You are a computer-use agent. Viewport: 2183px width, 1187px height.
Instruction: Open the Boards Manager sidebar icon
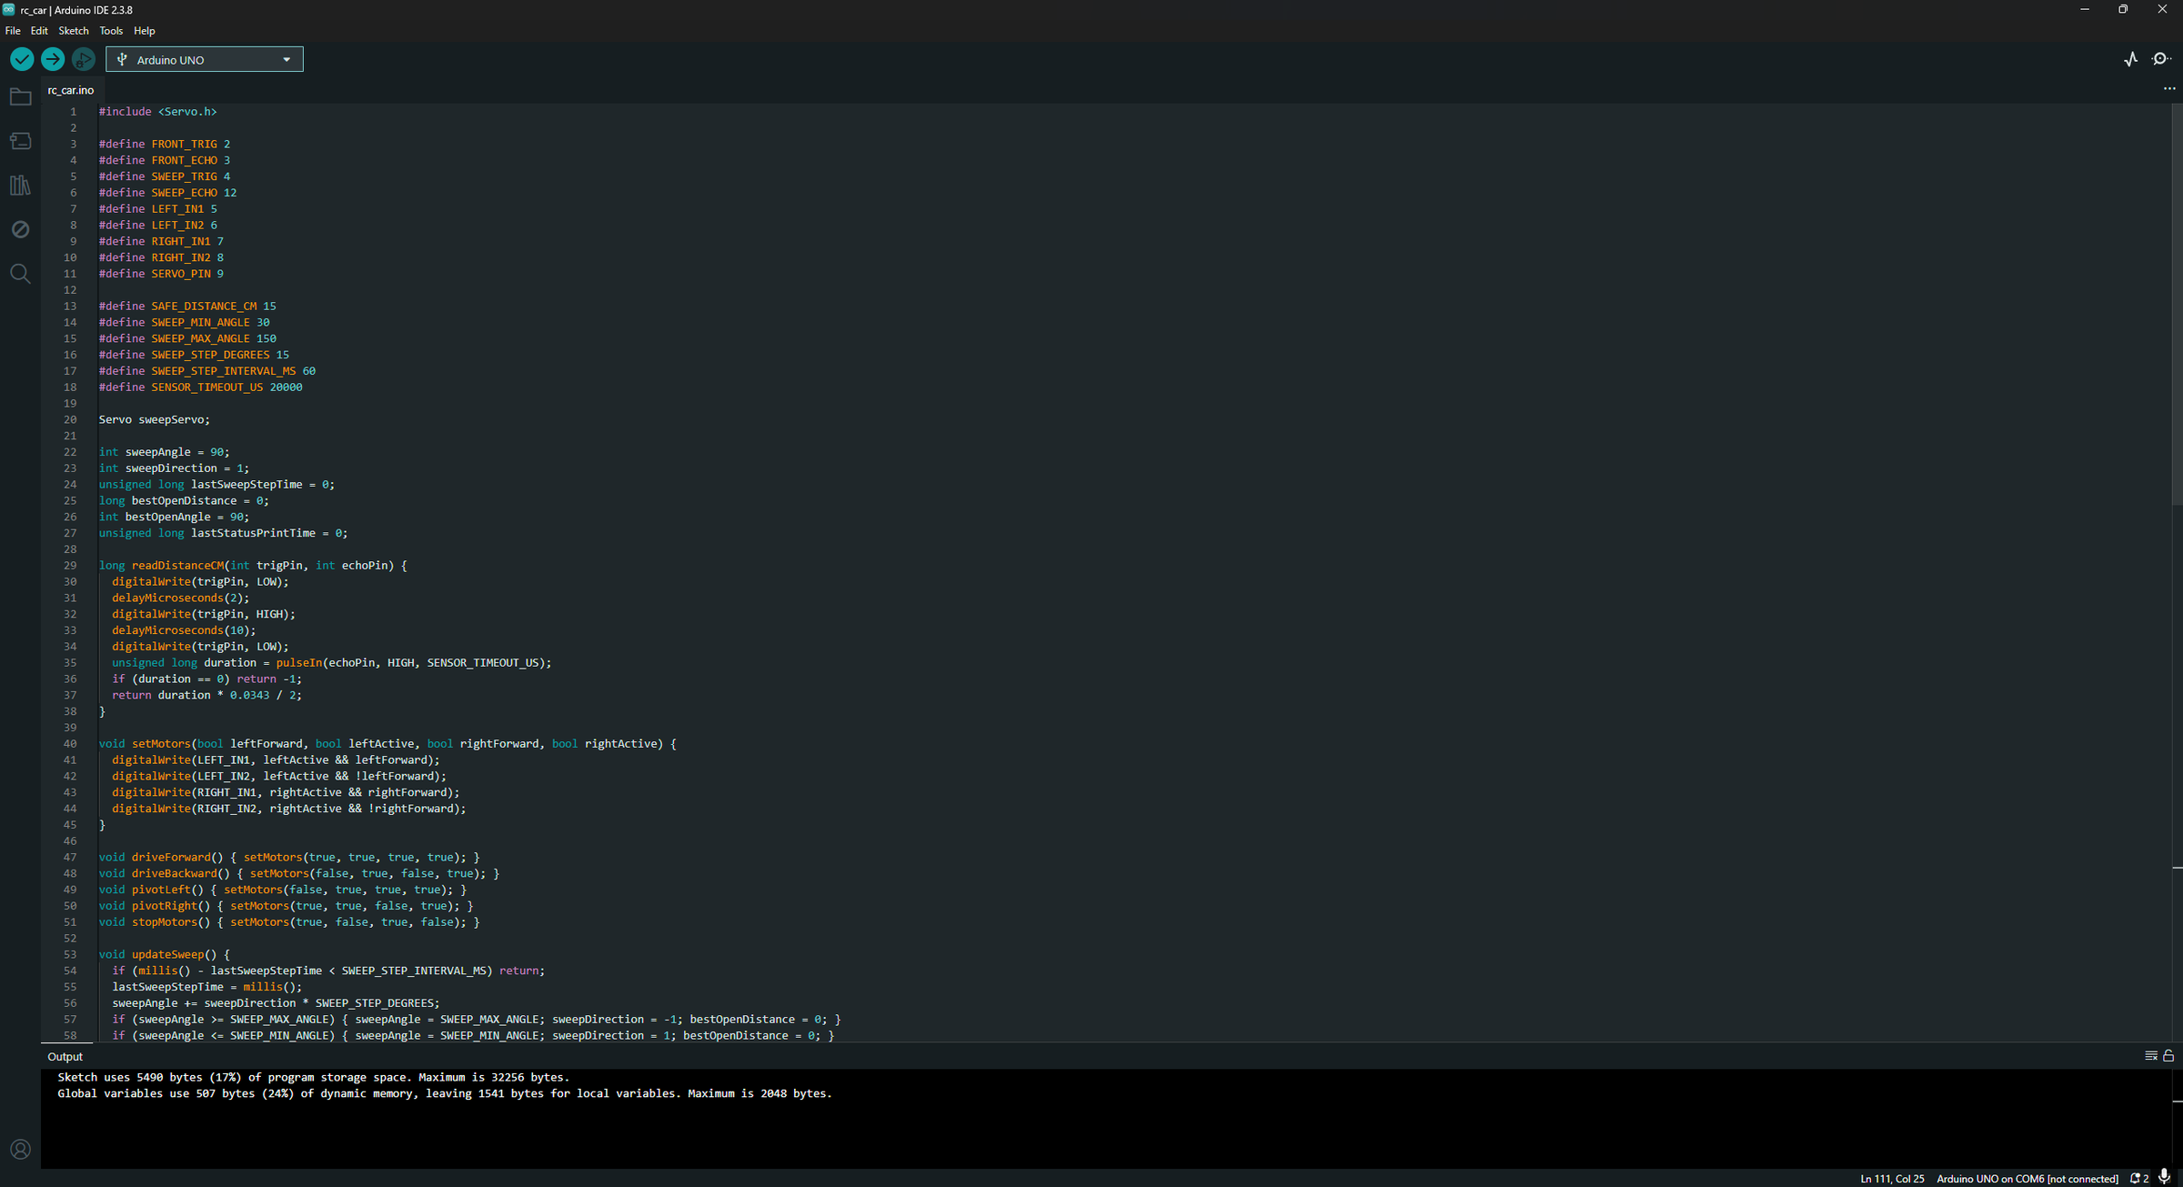click(x=20, y=141)
